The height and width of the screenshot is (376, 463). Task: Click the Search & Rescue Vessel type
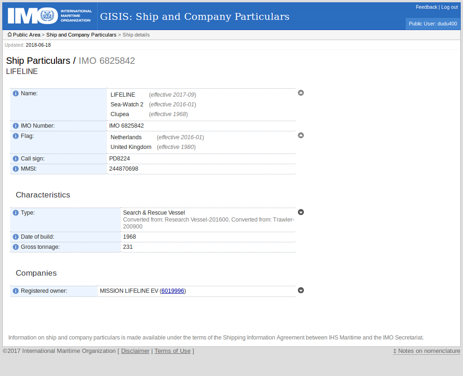[154, 213]
